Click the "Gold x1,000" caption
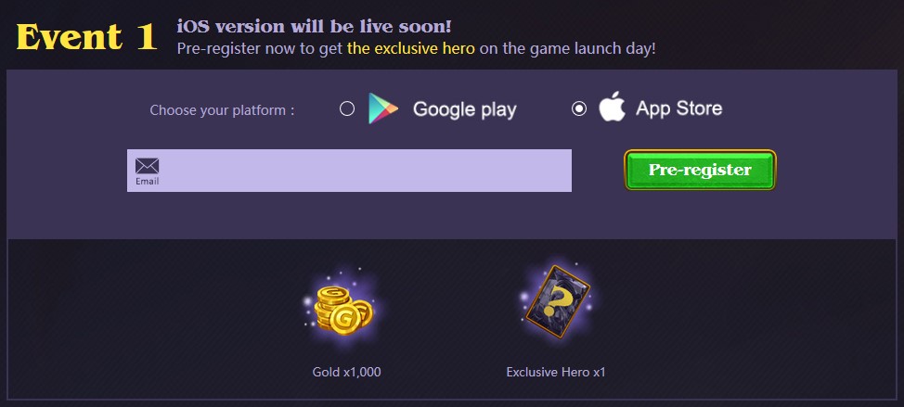The image size is (904, 407). (346, 372)
